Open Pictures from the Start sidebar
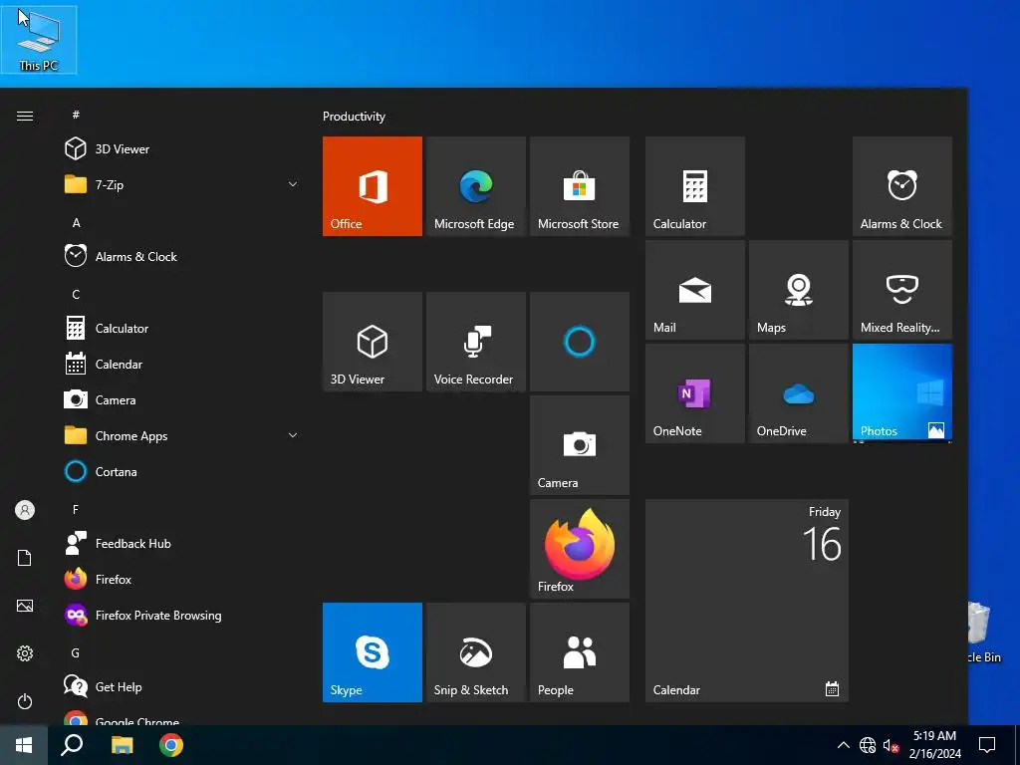Screen dimensions: 1020x765 25,606
